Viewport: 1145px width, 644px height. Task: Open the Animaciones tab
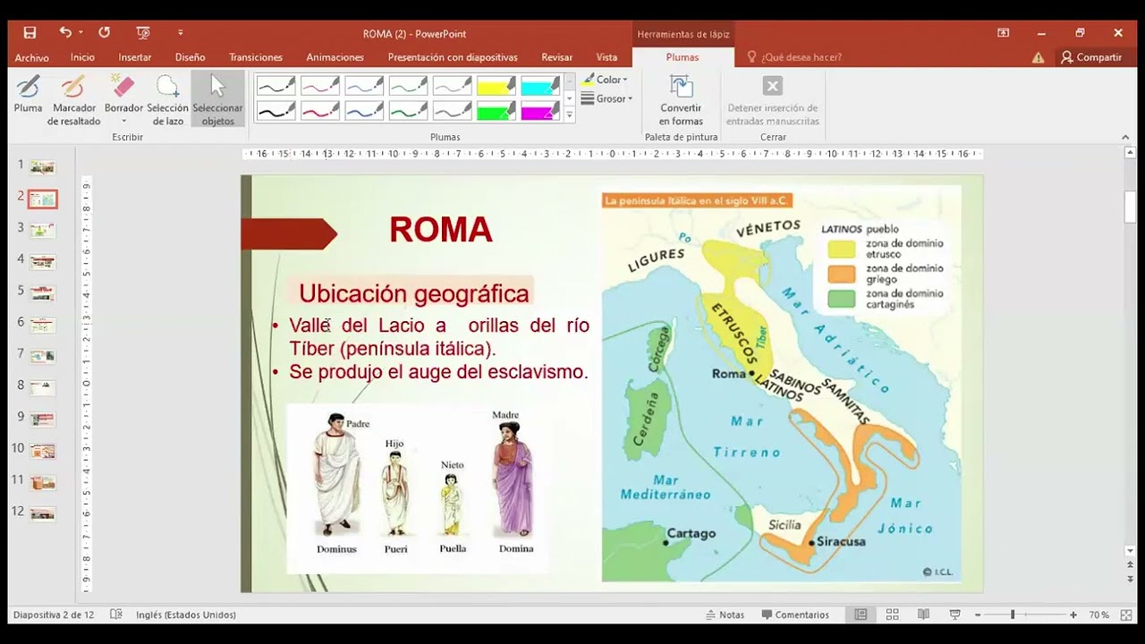point(335,57)
